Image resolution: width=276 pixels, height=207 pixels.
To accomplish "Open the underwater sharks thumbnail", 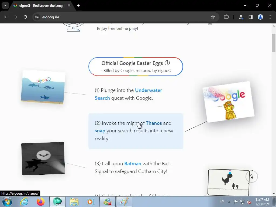I will point(43,87).
